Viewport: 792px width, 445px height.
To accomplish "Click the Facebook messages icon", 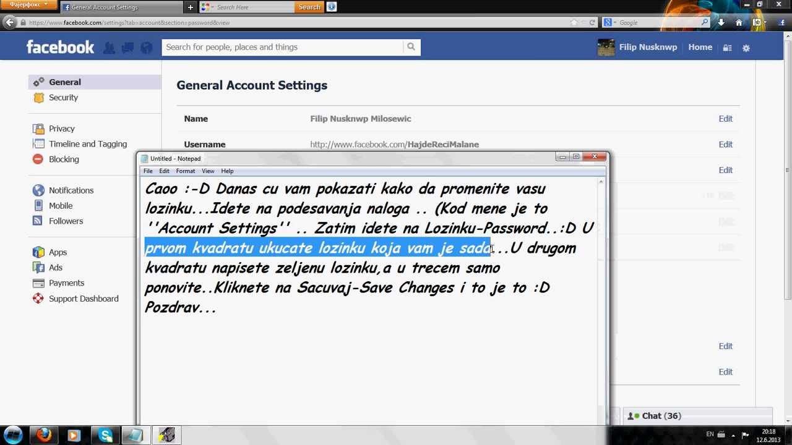I will tap(127, 48).
